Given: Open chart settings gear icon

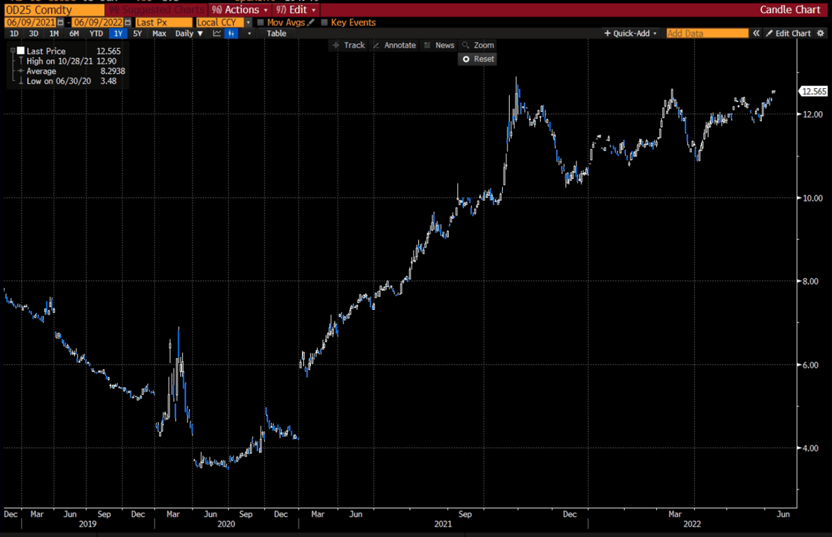Looking at the screenshot, I should click(x=820, y=34).
